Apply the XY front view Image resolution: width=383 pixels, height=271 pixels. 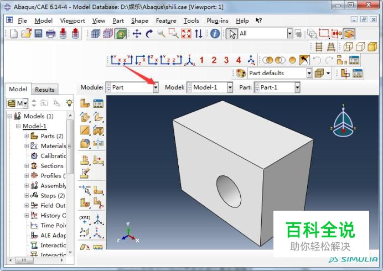pos(116,60)
